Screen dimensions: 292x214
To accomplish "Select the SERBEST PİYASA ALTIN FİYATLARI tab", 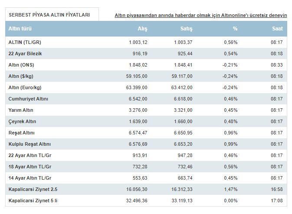I will point(52,14).
